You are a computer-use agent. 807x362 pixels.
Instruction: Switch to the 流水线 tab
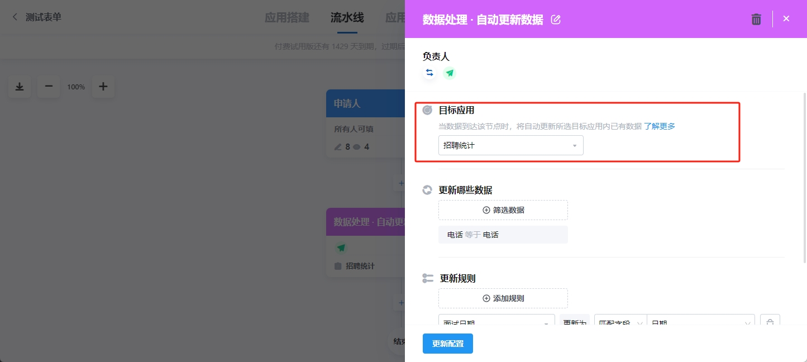(347, 17)
